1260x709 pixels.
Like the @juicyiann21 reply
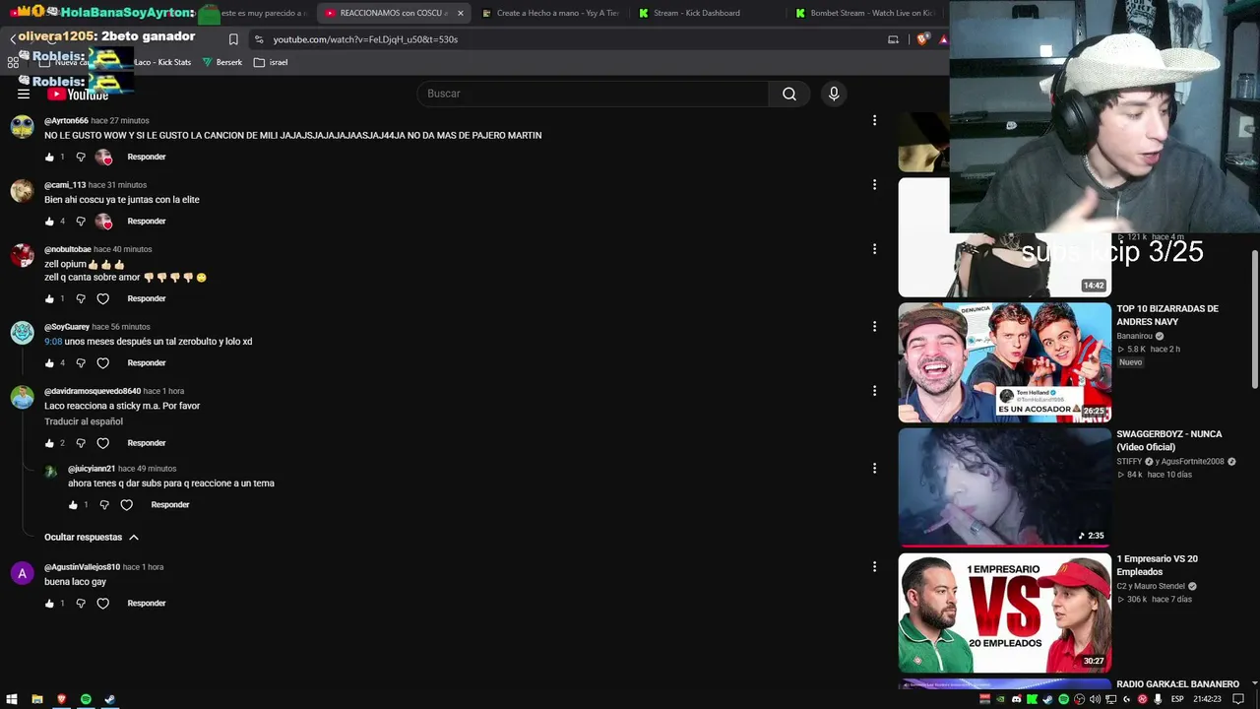[73, 504]
